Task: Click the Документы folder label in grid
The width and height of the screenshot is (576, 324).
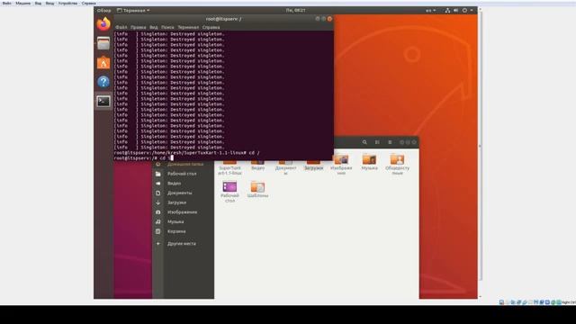Action: 285,170
